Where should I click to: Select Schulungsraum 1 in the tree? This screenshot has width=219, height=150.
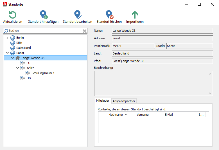coord(43,73)
